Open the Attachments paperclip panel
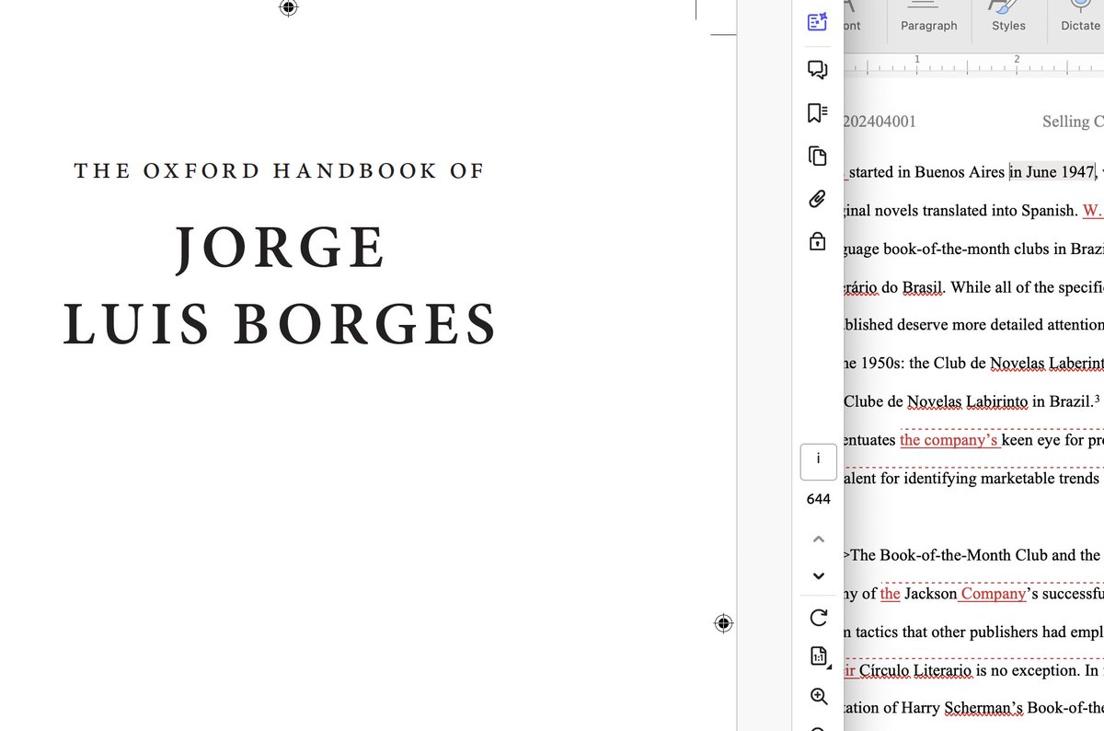The image size is (1104, 731). click(x=817, y=199)
